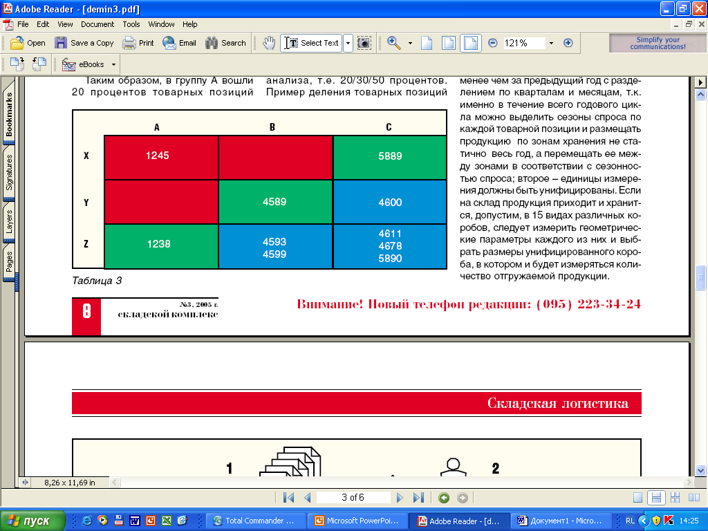Open Search with the binoculars icon
The image size is (708, 531).
click(225, 43)
